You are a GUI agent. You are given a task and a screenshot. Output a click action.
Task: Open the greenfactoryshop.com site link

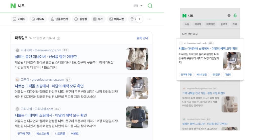(x=48, y=80)
